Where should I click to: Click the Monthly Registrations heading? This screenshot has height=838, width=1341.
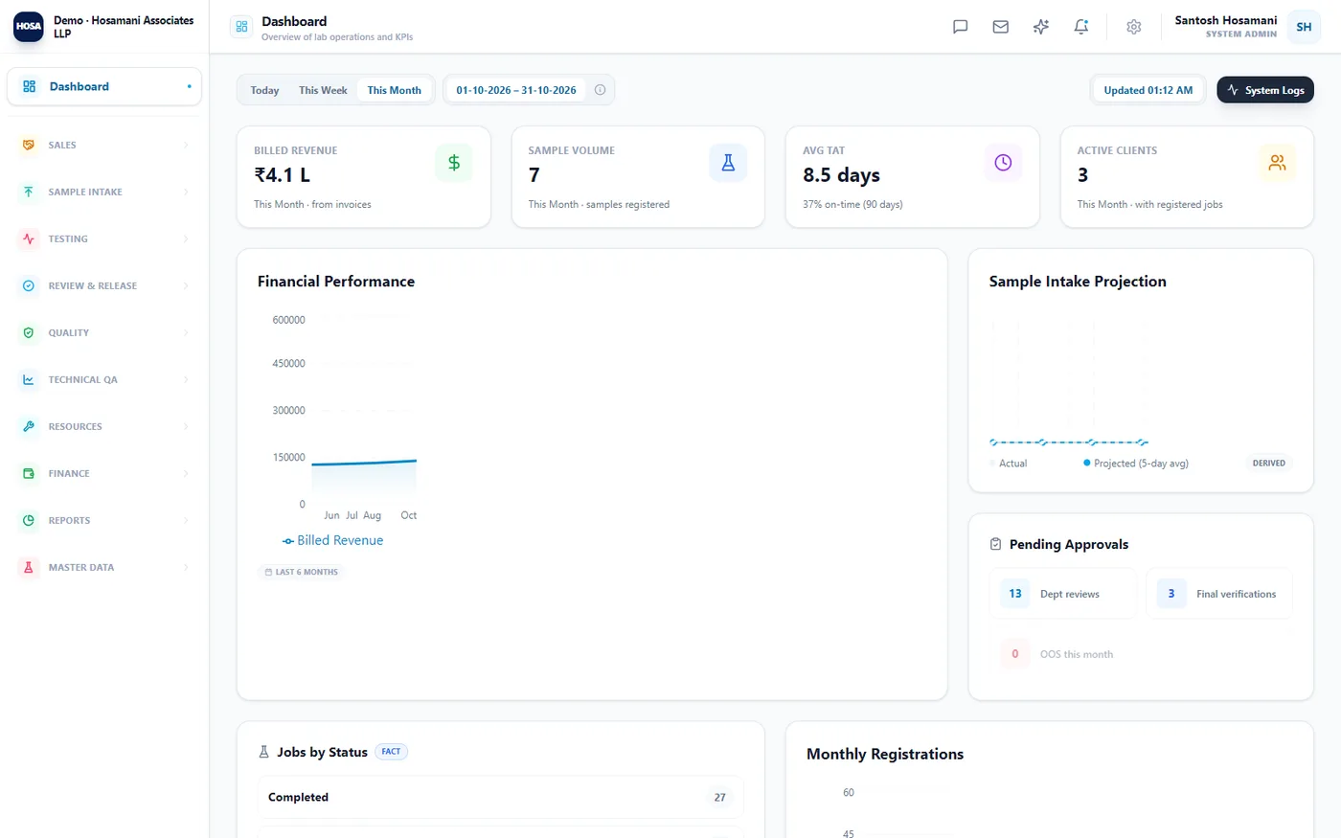click(x=885, y=754)
